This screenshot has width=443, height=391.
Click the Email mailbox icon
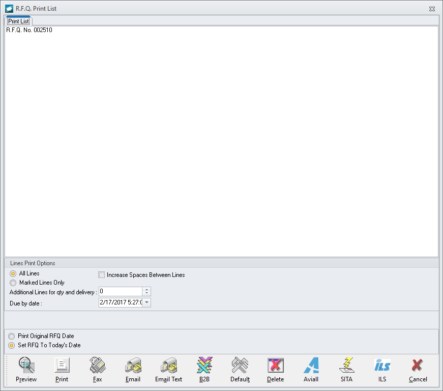(133, 365)
